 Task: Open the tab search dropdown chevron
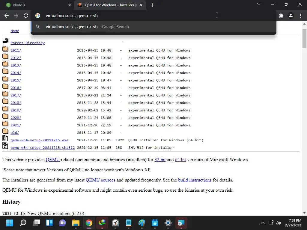(259, 4)
